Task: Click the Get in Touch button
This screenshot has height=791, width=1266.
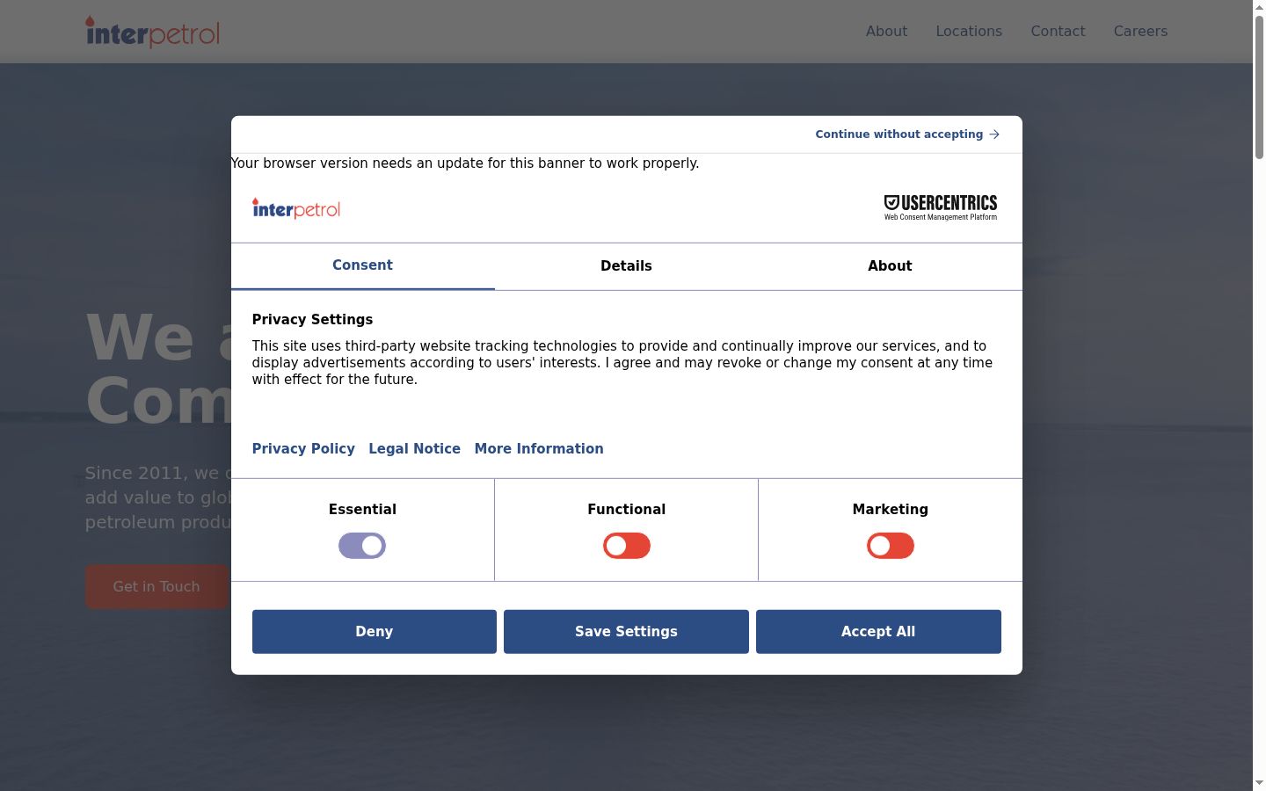Action: (x=156, y=587)
